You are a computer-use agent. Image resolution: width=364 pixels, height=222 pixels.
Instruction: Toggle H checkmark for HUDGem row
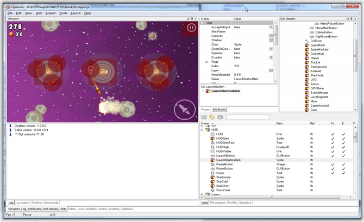pyautogui.click(x=332, y=139)
